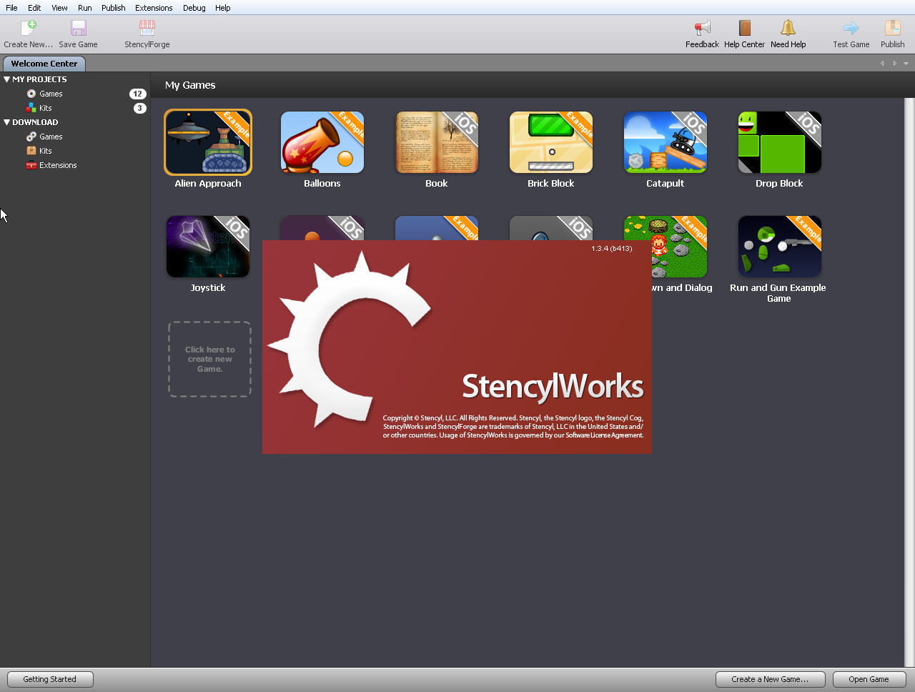Select the Balloons game thumbnail
The width and height of the screenshot is (915, 692).
pos(322,142)
